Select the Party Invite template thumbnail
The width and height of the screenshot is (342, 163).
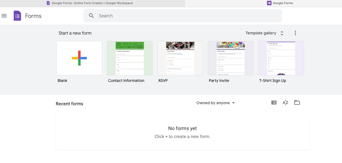[x=230, y=58]
